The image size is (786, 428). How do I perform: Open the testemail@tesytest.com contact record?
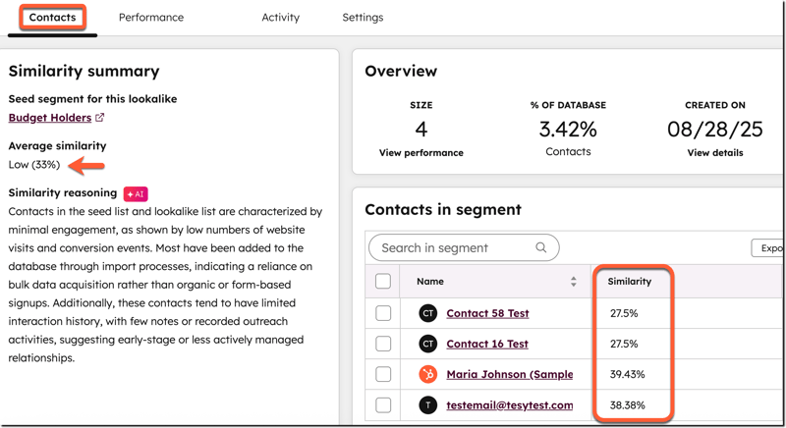coord(509,404)
